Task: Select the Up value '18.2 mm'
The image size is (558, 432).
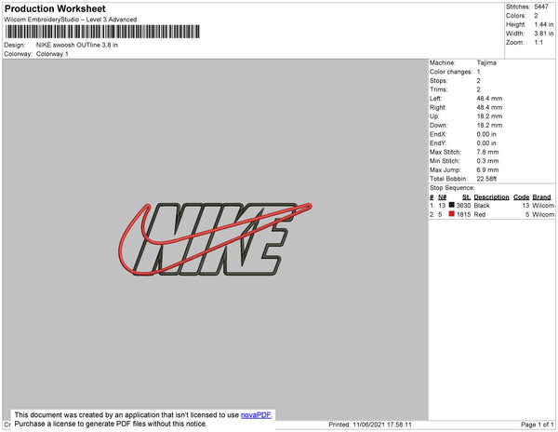Action: point(490,116)
